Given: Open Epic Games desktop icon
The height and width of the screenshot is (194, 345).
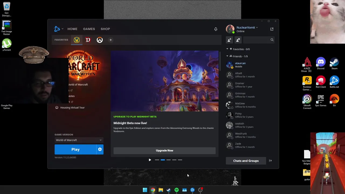Looking at the screenshot, I should pos(321,101).
